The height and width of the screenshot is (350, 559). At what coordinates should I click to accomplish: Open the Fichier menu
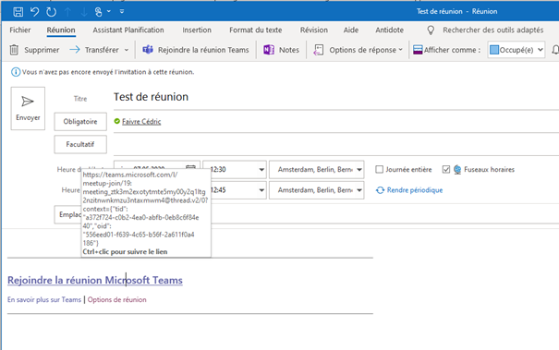click(20, 30)
